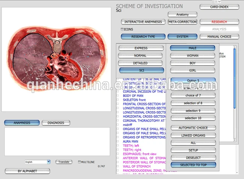
Task: Click the blue vertical scrollbar in the right panel
Action: [x=235, y=79]
